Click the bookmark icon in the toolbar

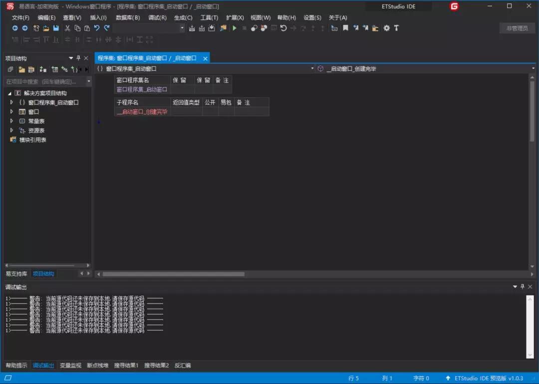tap(346, 28)
